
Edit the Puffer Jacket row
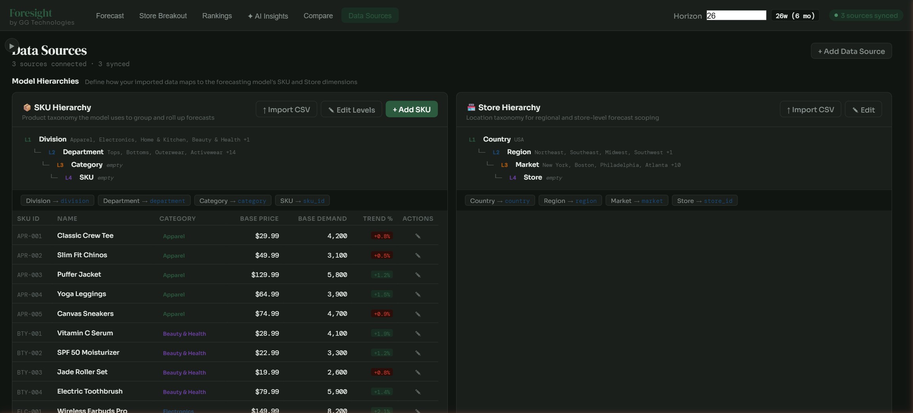tap(418, 275)
